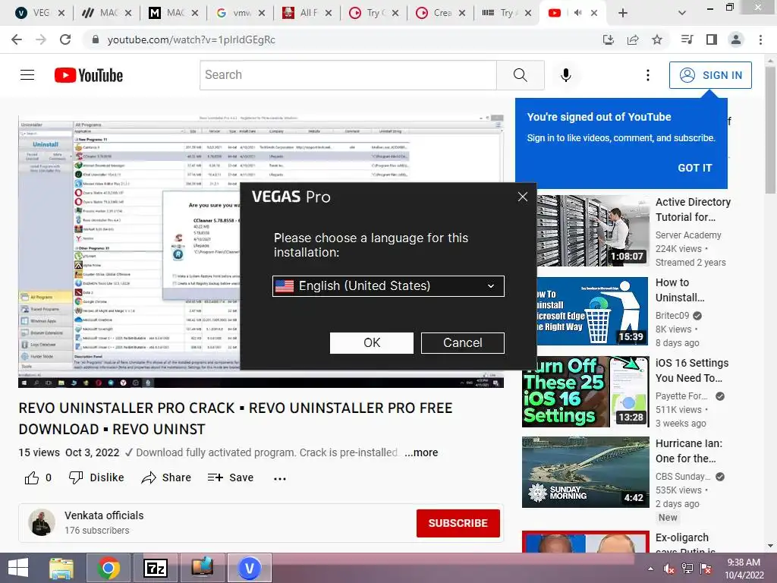This screenshot has height=583, width=777.
Task: Mute tab via speaker icon on YouTube tab
Action: click(x=577, y=13)
